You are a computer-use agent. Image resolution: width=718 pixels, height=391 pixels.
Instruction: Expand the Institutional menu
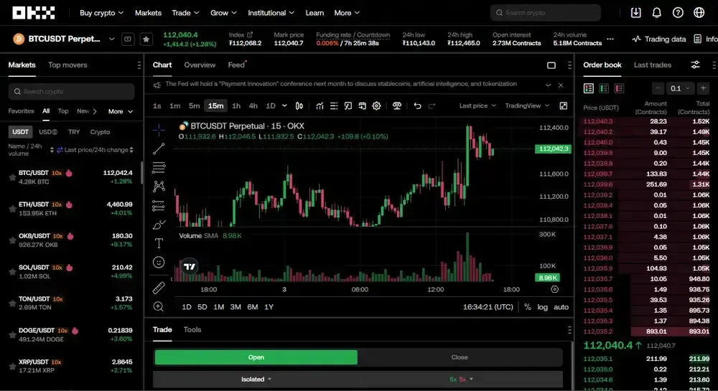click(271, 13)
